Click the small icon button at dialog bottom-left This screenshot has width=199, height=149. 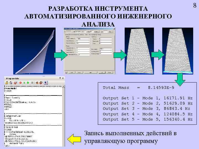tap(66, 72)
